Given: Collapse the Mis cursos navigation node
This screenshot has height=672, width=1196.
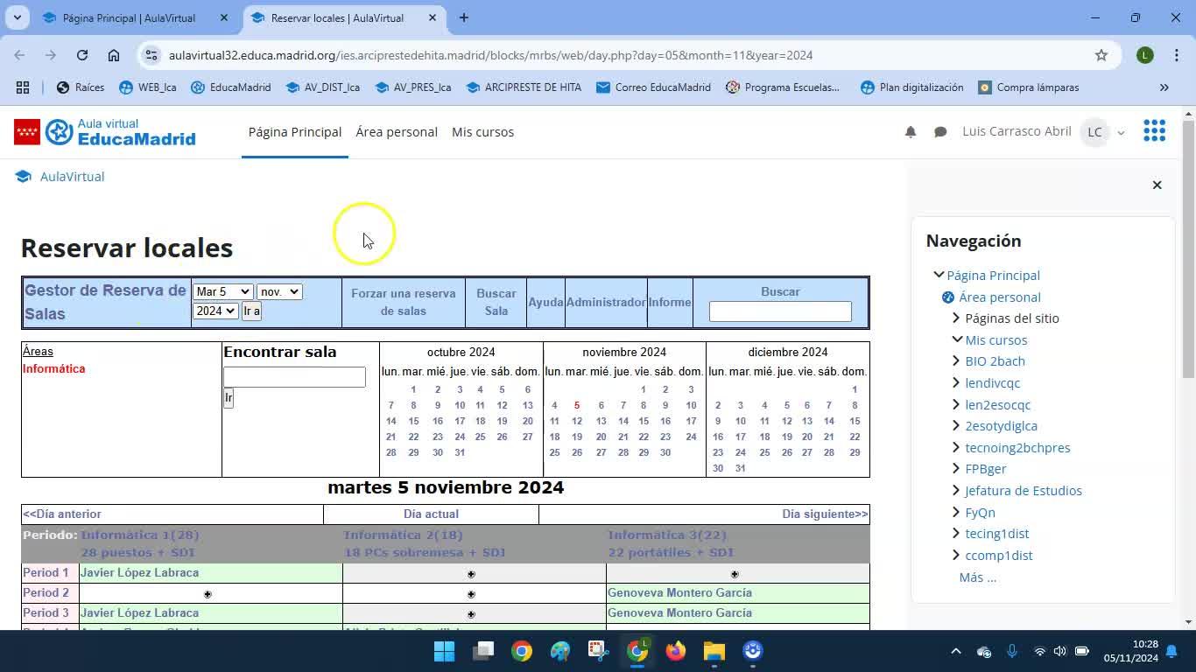Looking at the screenshot, I should click(956, 339).
